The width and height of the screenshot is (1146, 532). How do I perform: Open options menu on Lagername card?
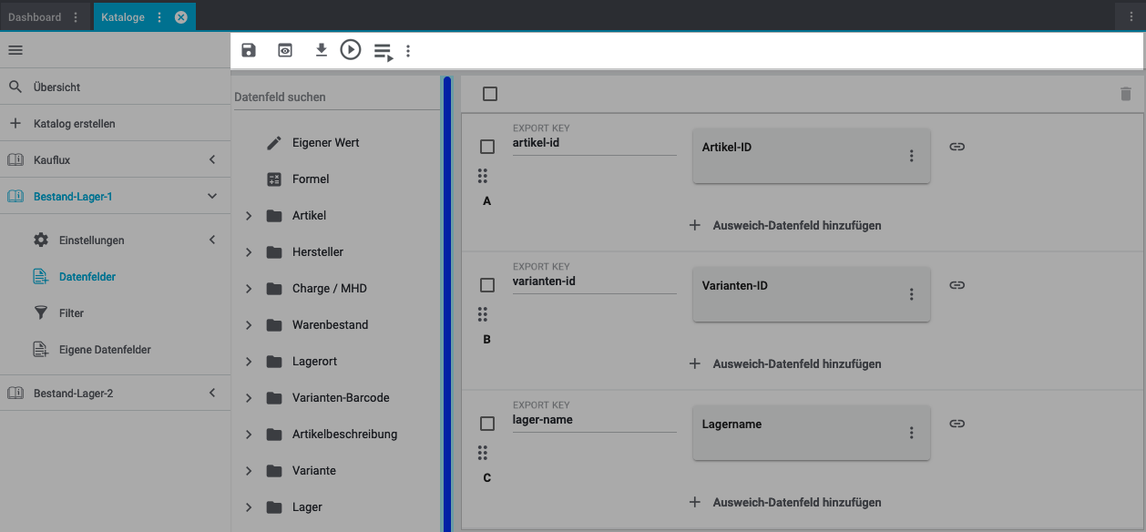point(911,434)
